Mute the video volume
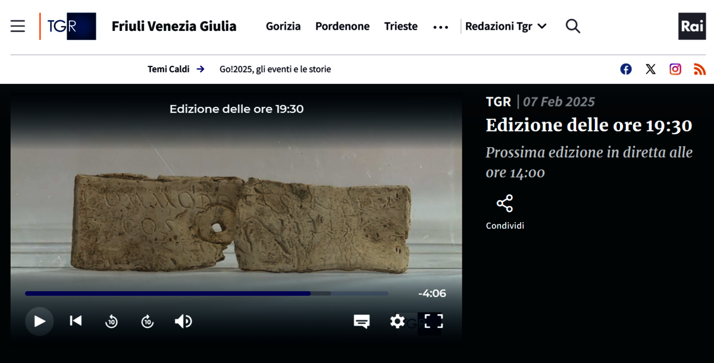The height and width of the screenshot is (363, 714). point(183,321)
